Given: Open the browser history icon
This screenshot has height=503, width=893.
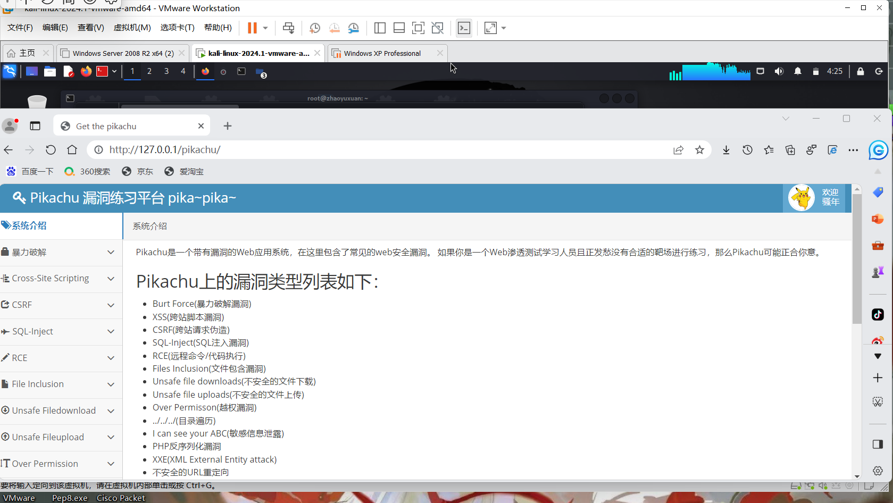Looking at the screenshot, I should [747, 150].
